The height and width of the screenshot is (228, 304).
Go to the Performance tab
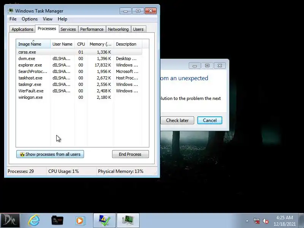coord(92,29)
